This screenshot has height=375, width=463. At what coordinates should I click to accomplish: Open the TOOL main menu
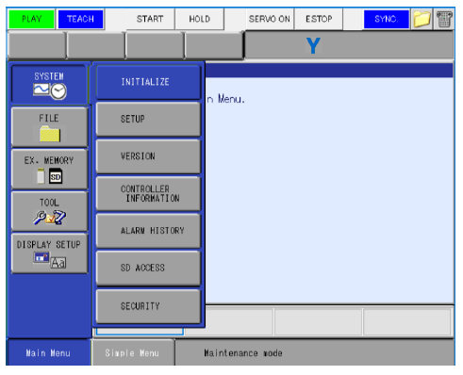50,211
